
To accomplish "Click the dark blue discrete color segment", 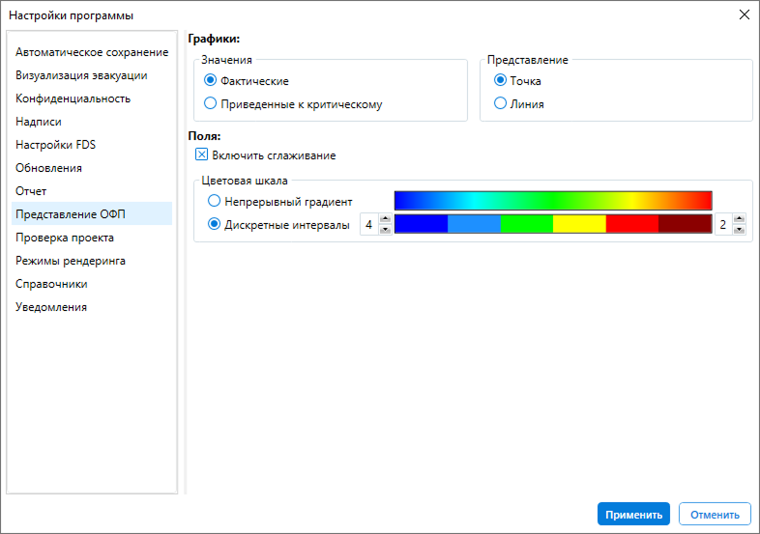I will point(422,224).
